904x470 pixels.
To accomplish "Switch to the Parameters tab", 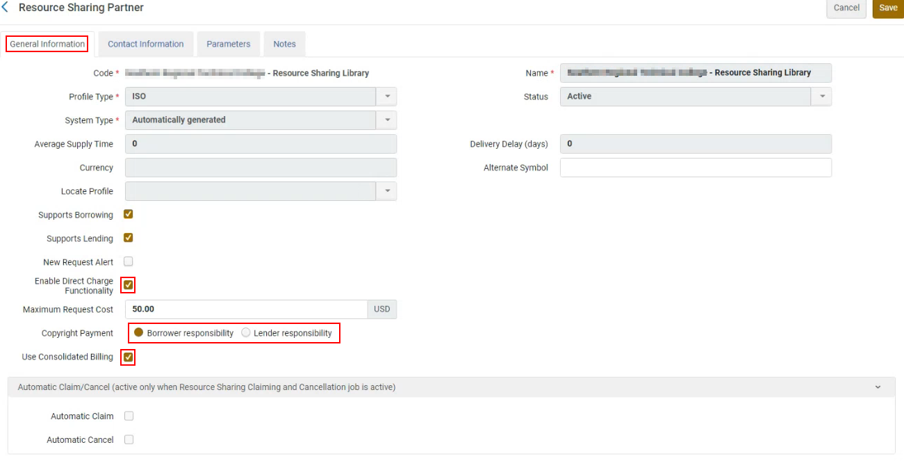I will pyautogui.click(x=228, y=44).
